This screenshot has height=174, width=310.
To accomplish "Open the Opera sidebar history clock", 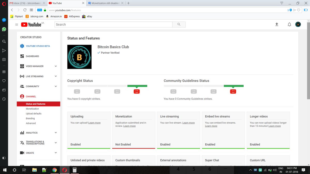I will click(x=4, y=99).
